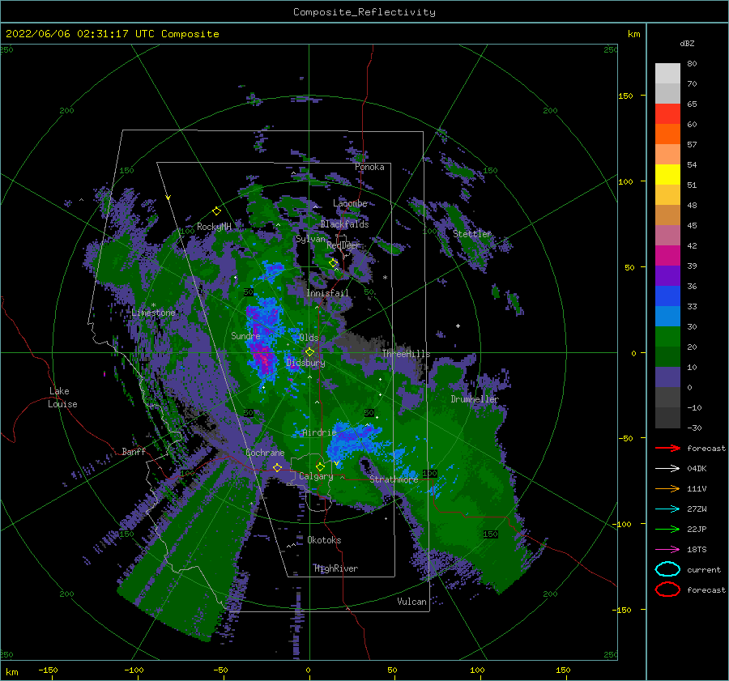
Task: Click the current legend label
Action: (x=704, y=570)
